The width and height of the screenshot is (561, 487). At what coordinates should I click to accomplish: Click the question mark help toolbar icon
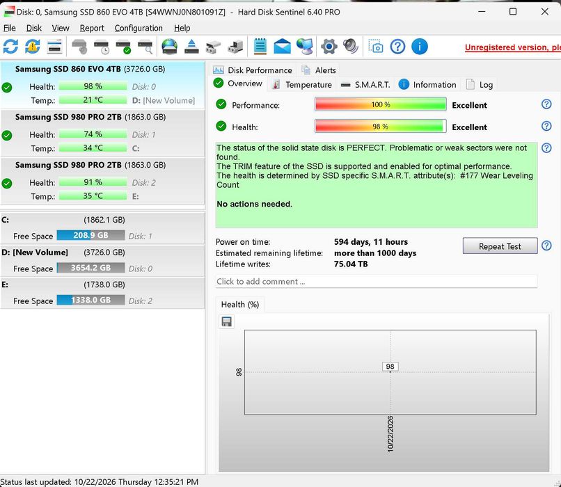pos(397,47)
